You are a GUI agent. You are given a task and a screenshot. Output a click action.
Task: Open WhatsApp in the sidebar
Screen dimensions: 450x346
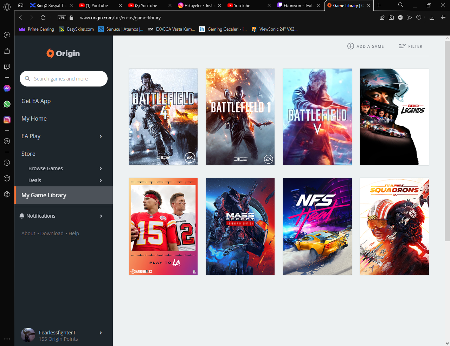(x=7, y=104)
